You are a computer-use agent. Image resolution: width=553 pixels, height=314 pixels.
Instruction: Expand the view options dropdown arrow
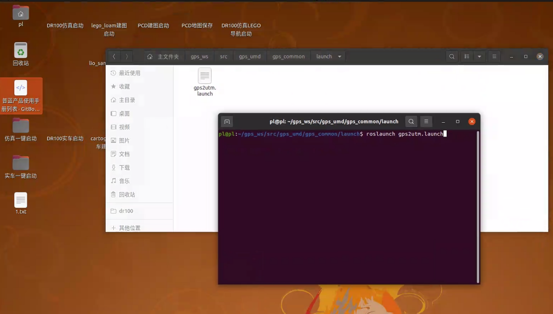tap(479, 57)
